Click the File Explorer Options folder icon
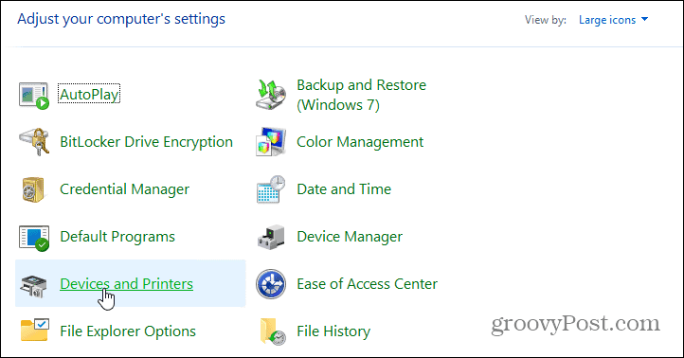Image resolution: width=684 pixels, height=358 pixels. (x=34, y=331)
